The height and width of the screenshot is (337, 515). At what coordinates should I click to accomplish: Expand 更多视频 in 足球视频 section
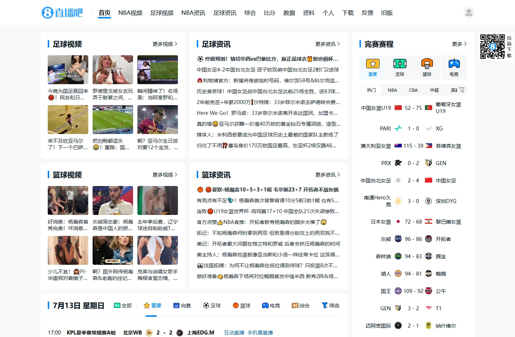pyautogui.click(x=165, y=44)
